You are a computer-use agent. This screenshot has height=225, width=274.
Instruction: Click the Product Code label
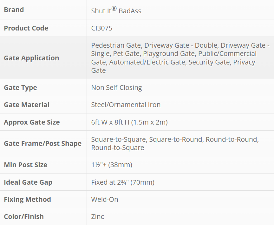click(26, 28)
